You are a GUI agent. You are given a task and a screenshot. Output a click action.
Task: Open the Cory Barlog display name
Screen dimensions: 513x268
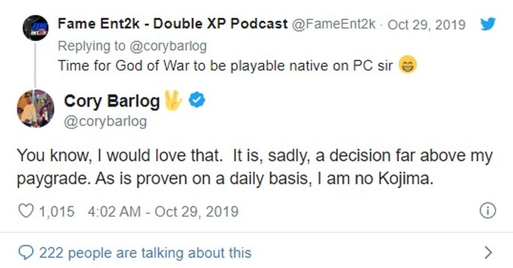click(112, 101)
